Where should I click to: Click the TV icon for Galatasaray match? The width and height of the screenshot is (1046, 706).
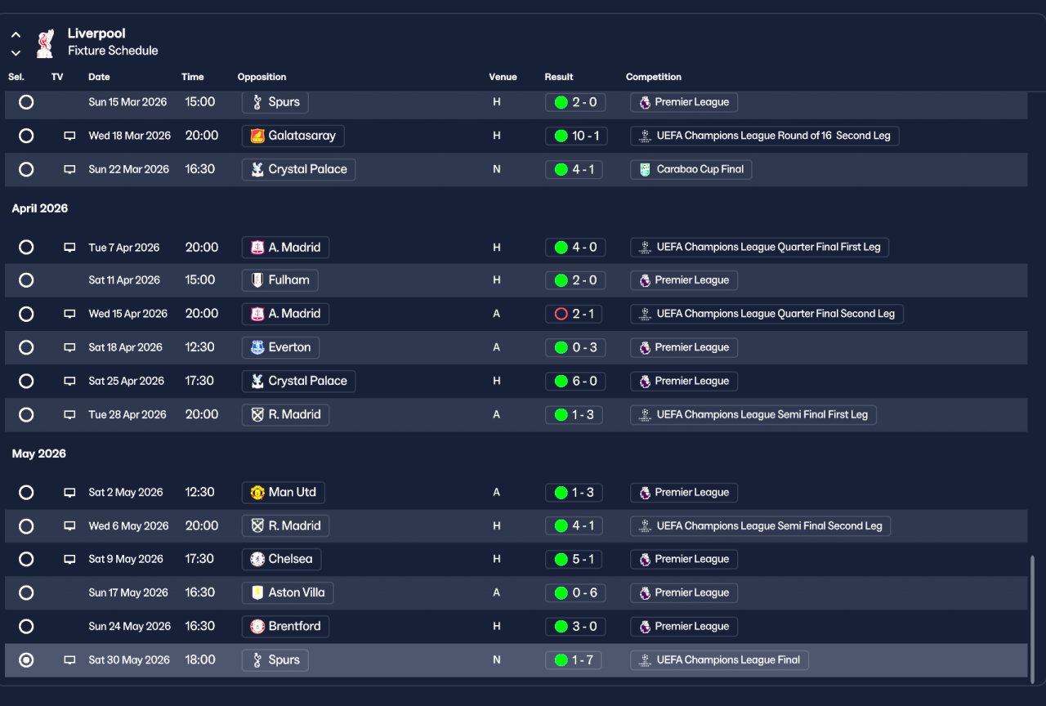pyautogui.click(x=69, y=136)
